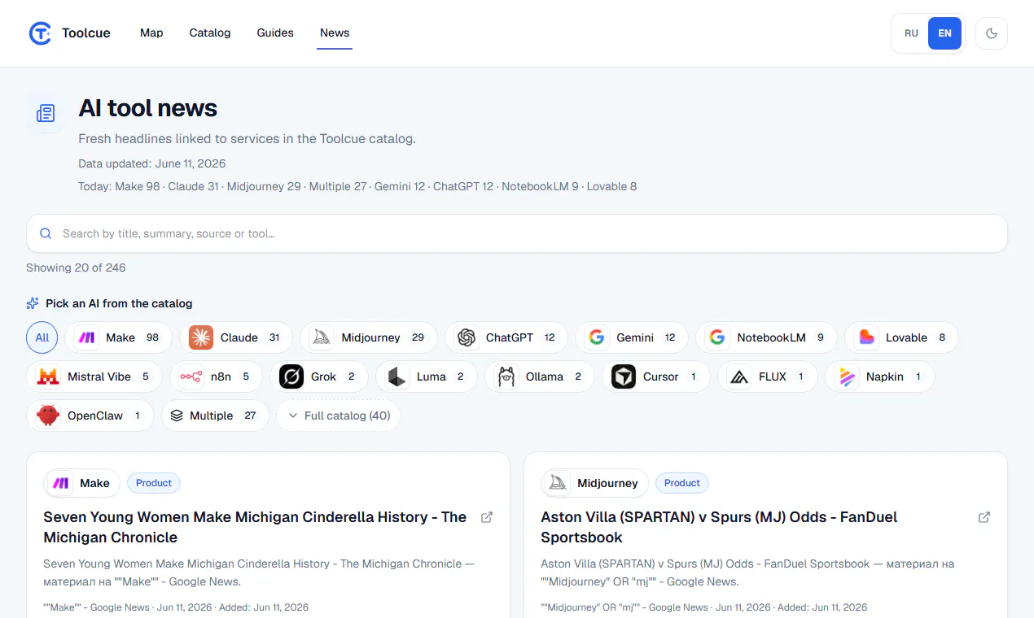
Task: Filter news by Midjourney
Action: pos(369,337)
